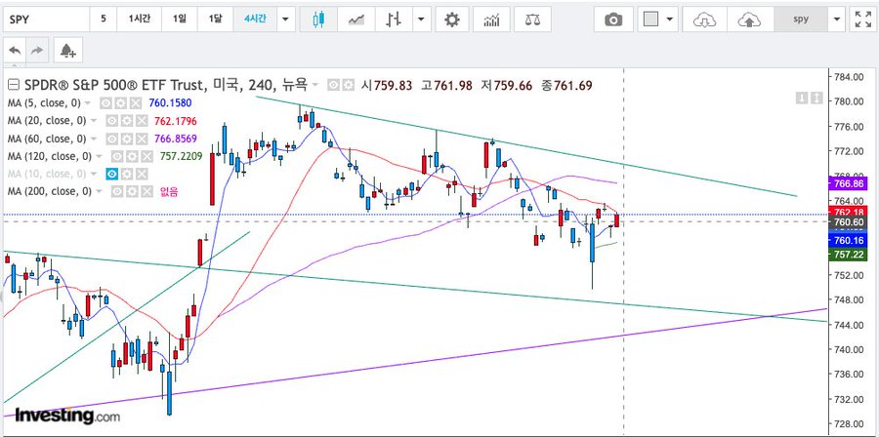Click the save chart cloud upload icon

[x=749, y=20]
